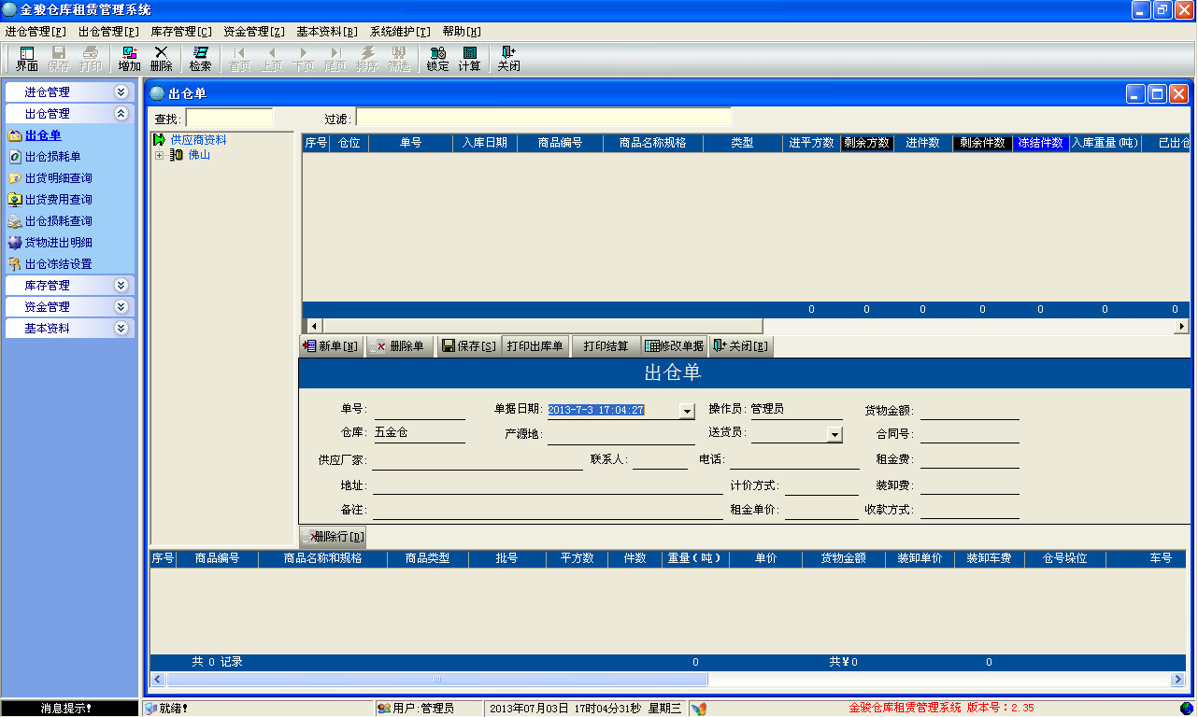Click the 删除单 button
The height and width of the screenshot is (717, 1198).
[399, 346]
